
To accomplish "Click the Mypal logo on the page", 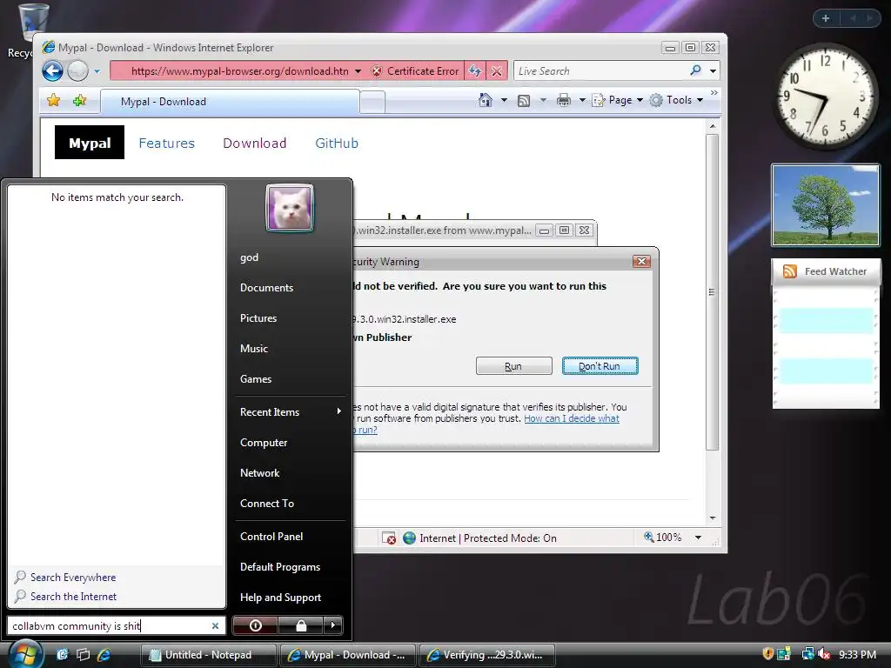I will (90, 143).
